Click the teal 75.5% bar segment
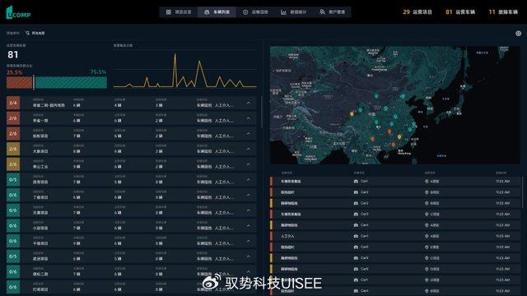527x296 pixels. (71, 82)
